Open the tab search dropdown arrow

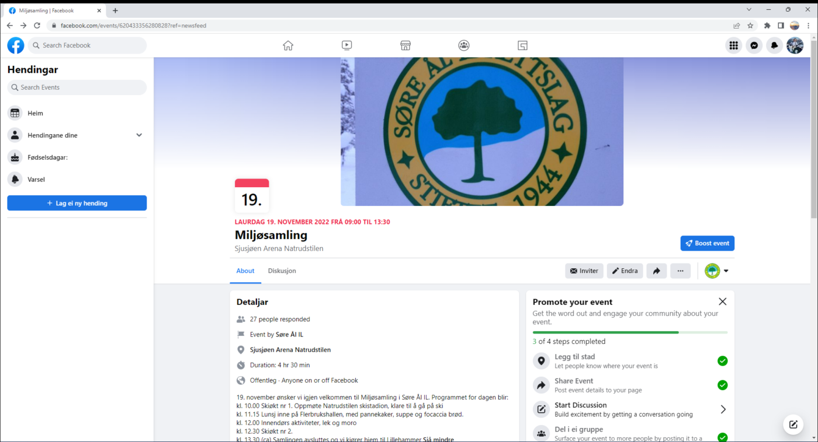(x=749, y=10)
